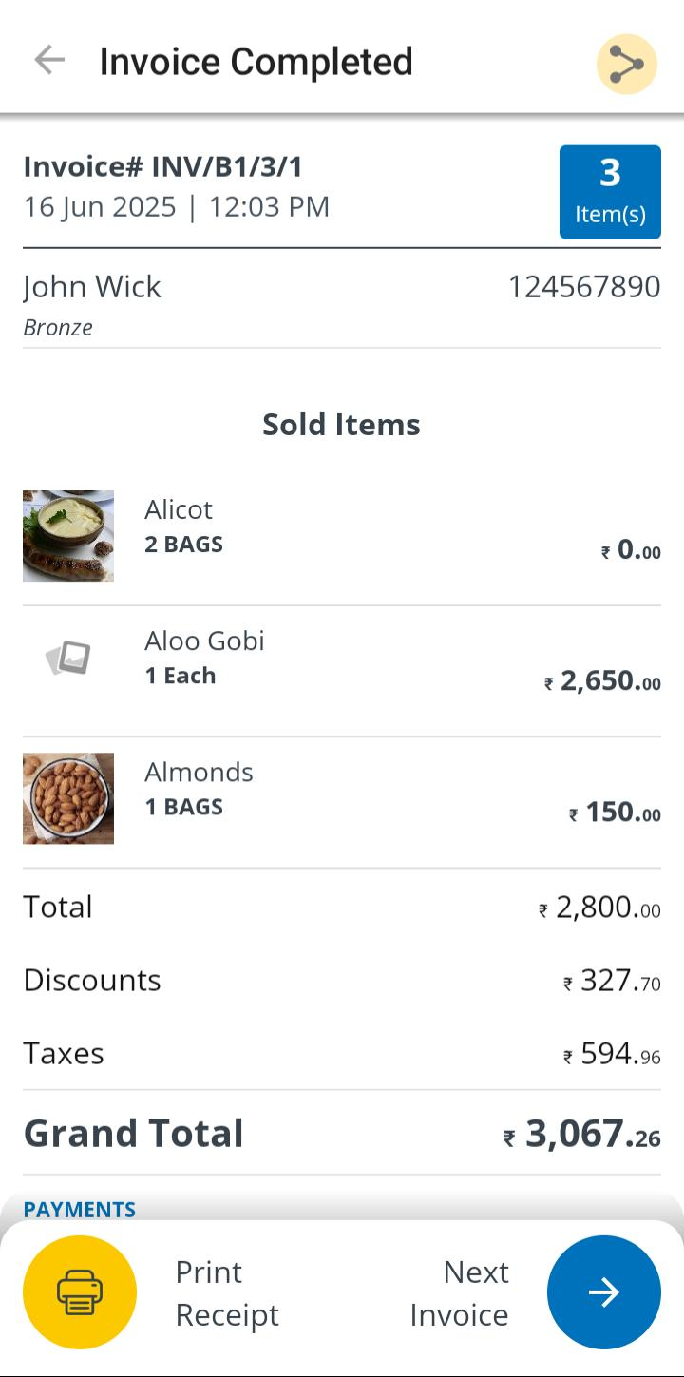Tap the blue next arrow icon

point(603,1291)
